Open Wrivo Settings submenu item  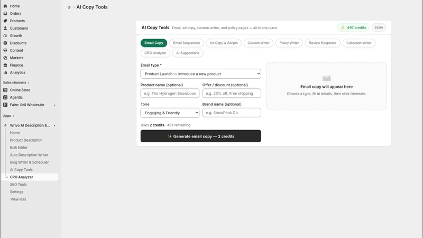[x=16, y=192]
